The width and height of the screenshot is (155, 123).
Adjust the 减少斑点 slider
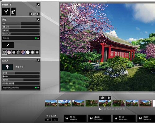point(21,80)
